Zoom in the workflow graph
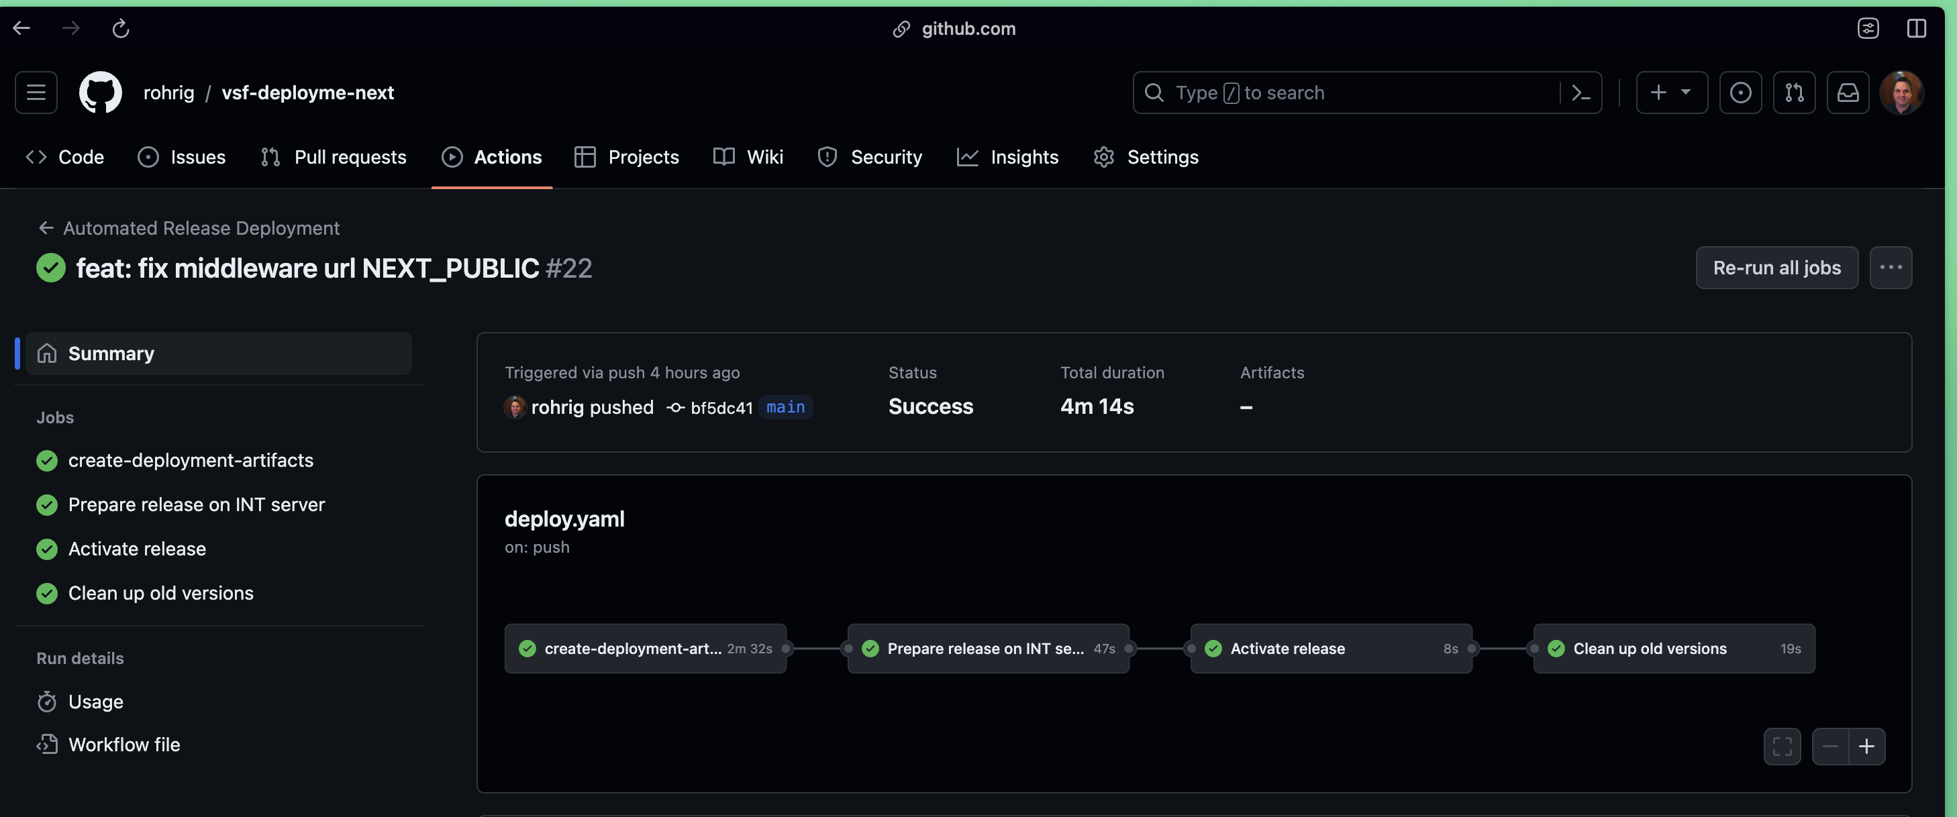1957x817 pixels. [x=1866, y=747]
